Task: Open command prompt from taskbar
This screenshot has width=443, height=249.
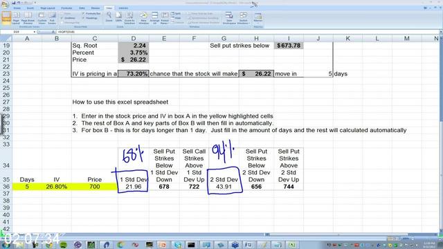Action: tap(191, 245)
